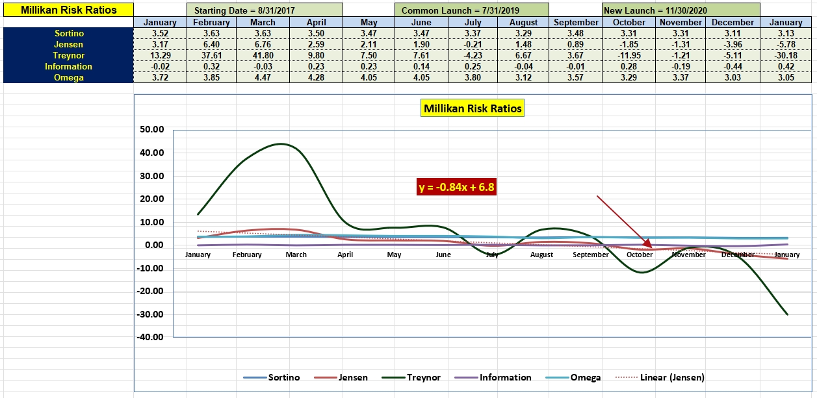Viewport: 817px width, 398px height.
Task: Select Information last January value 0.42
Action: click(x=786, y=66)
